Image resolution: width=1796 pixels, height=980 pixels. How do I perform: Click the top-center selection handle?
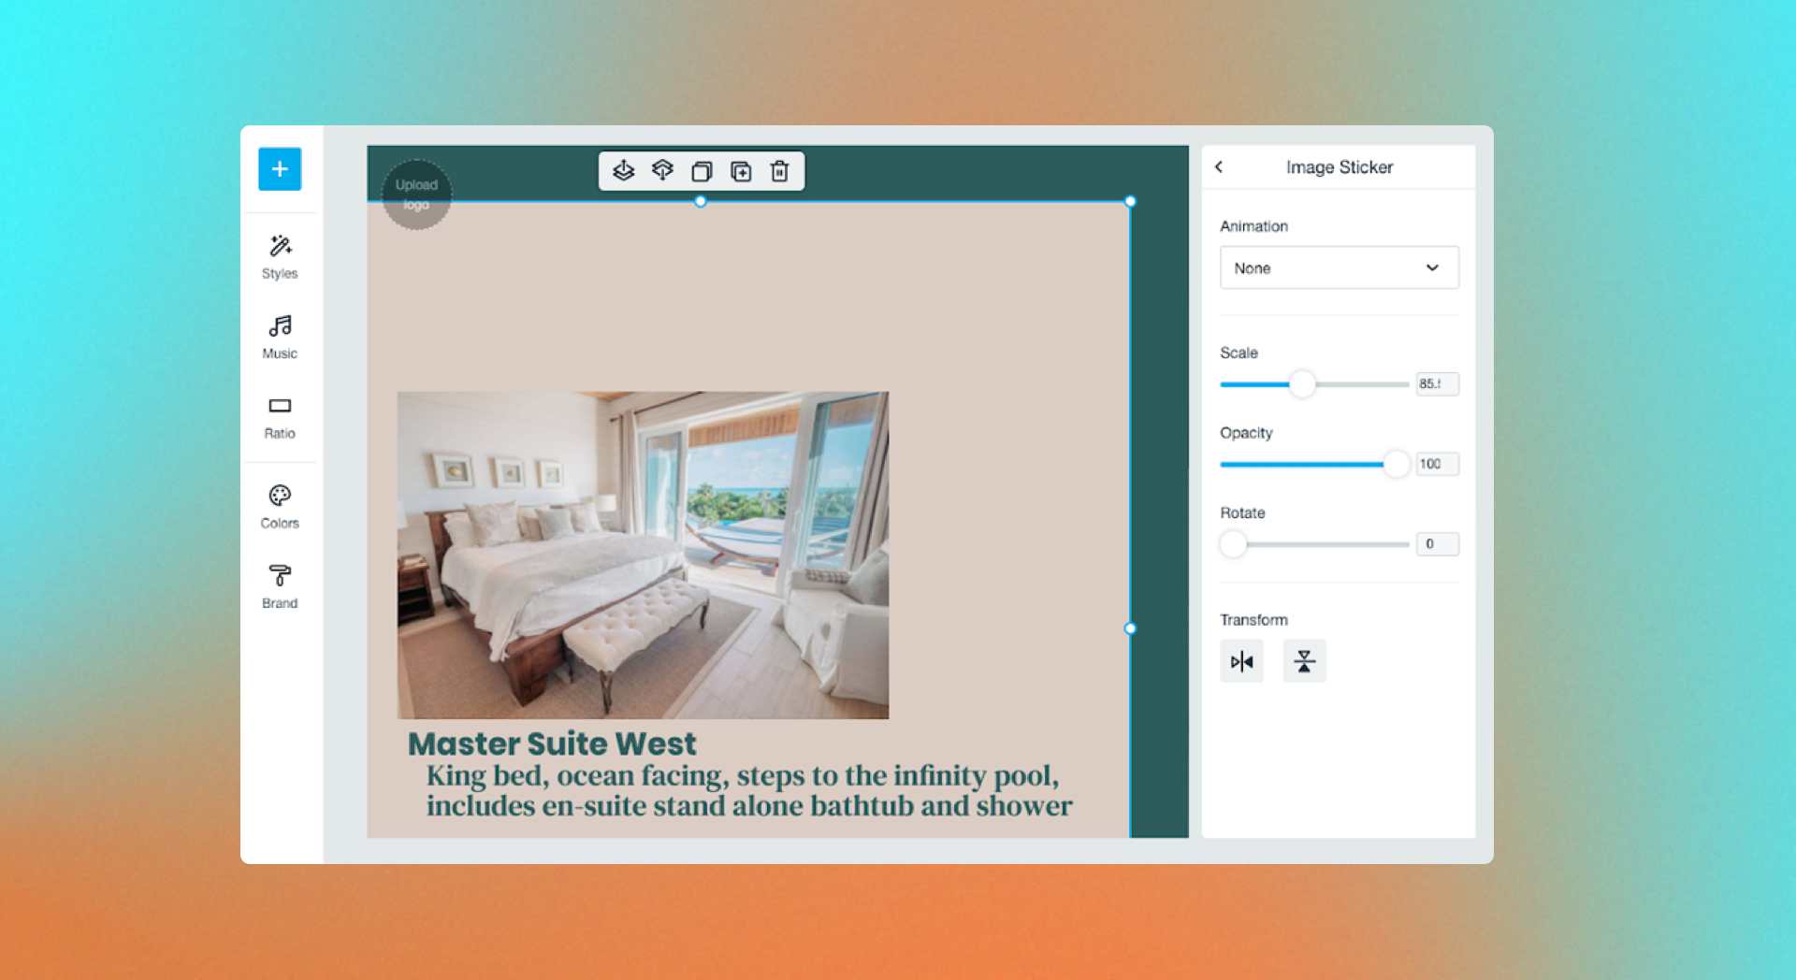point(701,201)
